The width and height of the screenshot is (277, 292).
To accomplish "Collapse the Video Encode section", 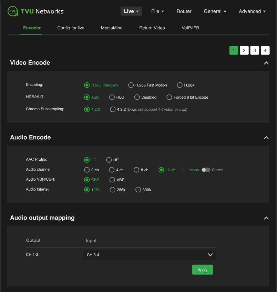I will click(x=266, y=63).
